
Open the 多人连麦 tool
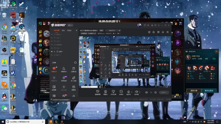click(x=73, y=79)
